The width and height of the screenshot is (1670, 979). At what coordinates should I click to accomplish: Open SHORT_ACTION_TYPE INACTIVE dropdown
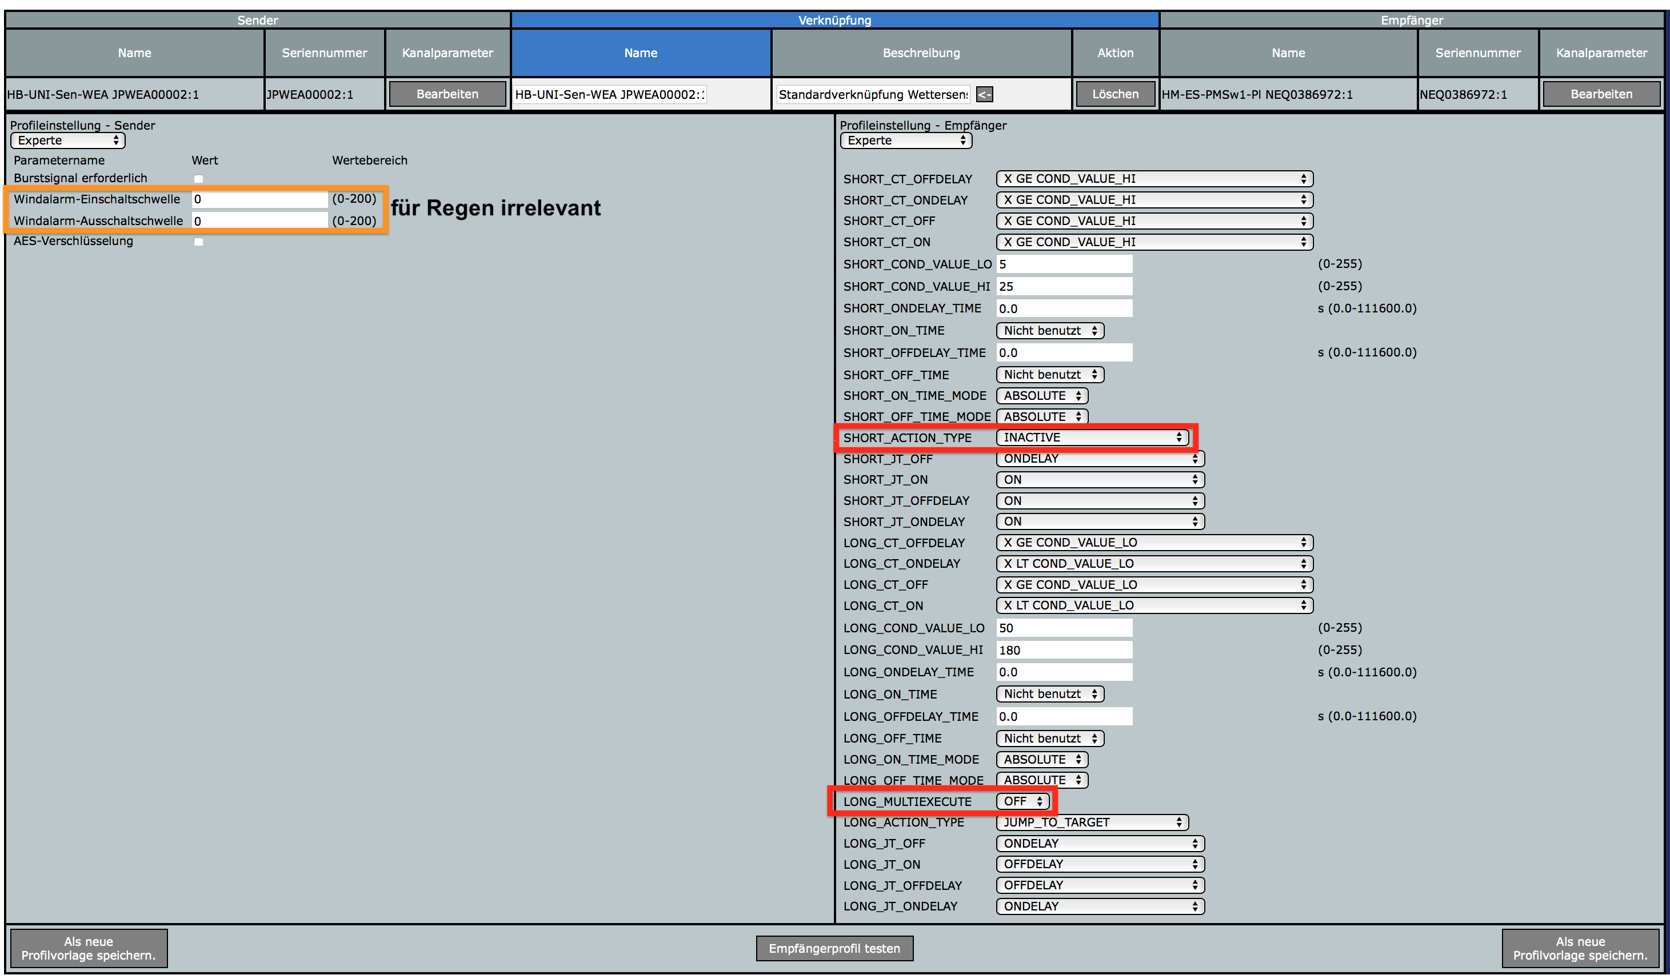[1092, 437]
